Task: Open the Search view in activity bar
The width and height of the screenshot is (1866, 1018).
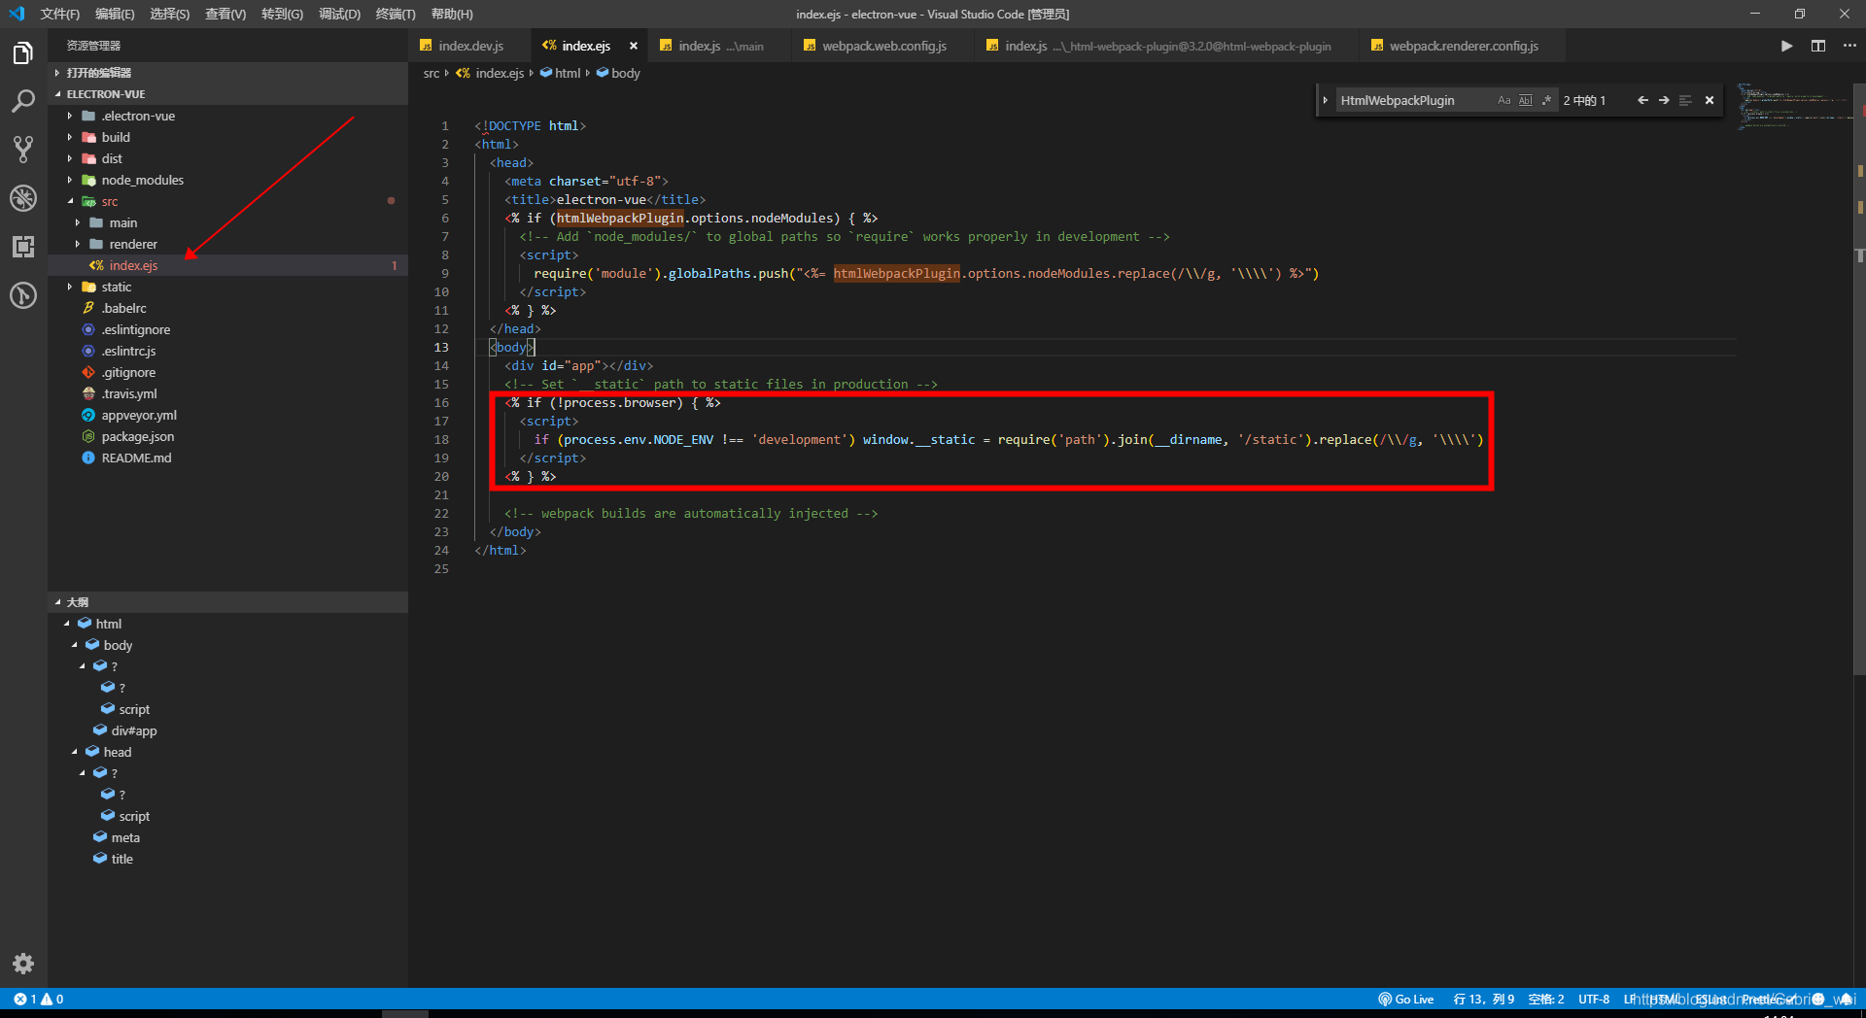Action: [x=23, y=101]
